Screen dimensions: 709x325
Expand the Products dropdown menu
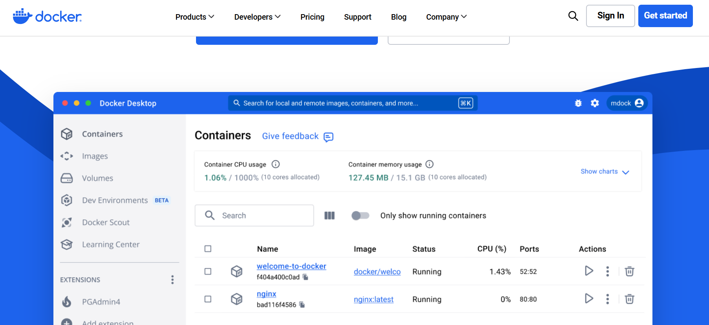pyautogui.click(x=195, y=17)
